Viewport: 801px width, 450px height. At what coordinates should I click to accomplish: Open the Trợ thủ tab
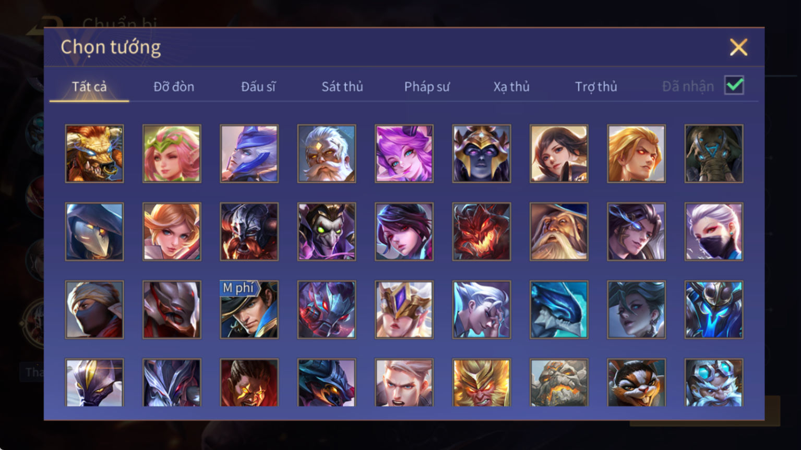click(x=596, y=87)
